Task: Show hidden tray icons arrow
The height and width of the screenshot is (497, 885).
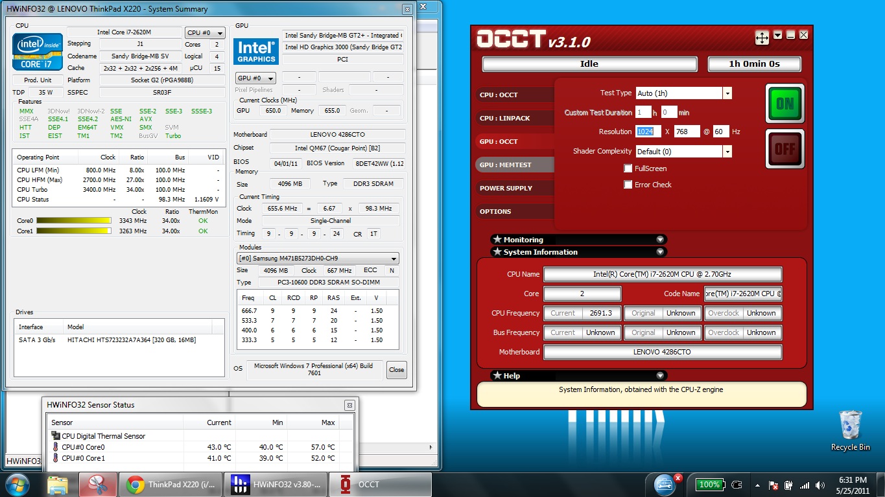Action: 758,485
